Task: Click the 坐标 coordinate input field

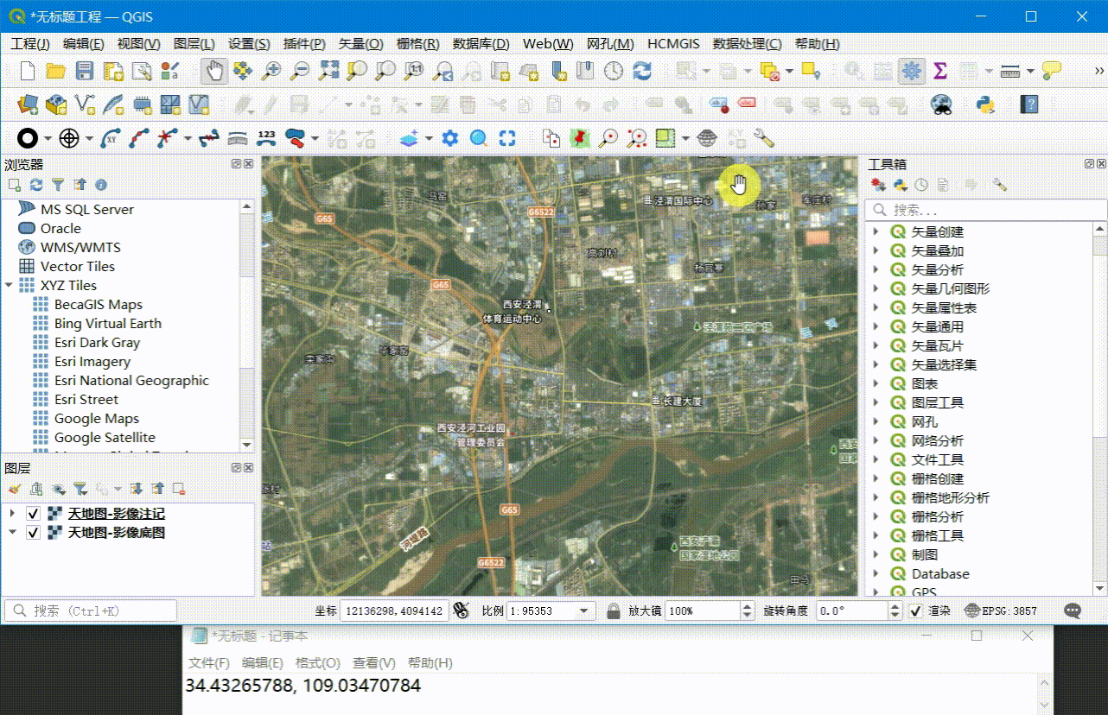Action: pyautogui.click(x=393, y=611)
